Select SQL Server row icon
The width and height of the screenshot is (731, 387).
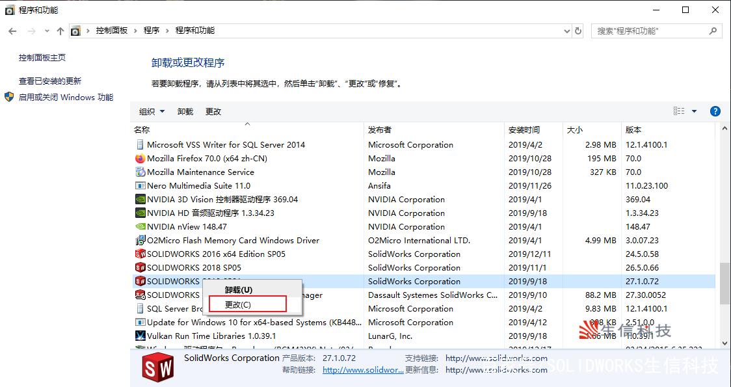[x=140, y=309]
